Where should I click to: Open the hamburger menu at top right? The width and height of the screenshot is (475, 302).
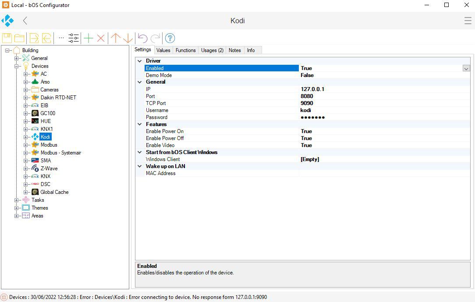pyautogui.click(x=468, y=21)
